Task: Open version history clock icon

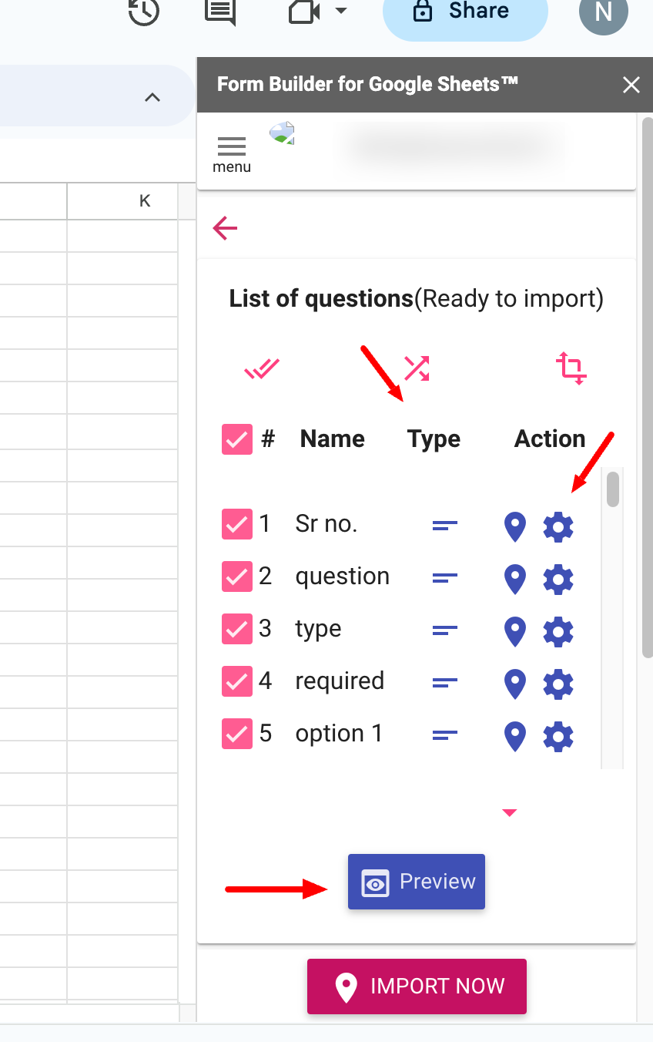Action: click(x=144, y=12)
